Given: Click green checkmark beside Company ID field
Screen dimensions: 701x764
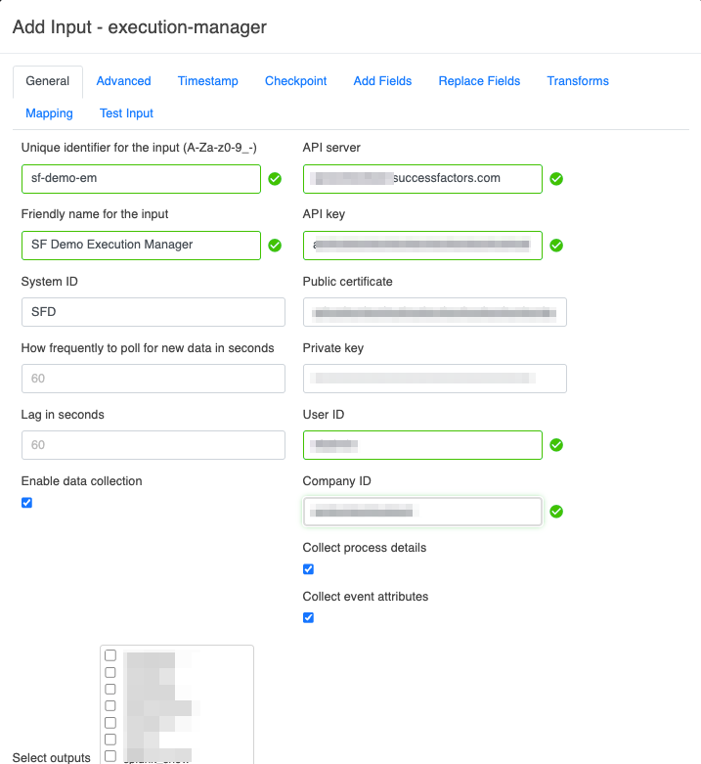Looking at the screenshot, I should click(x=556, y=512).
